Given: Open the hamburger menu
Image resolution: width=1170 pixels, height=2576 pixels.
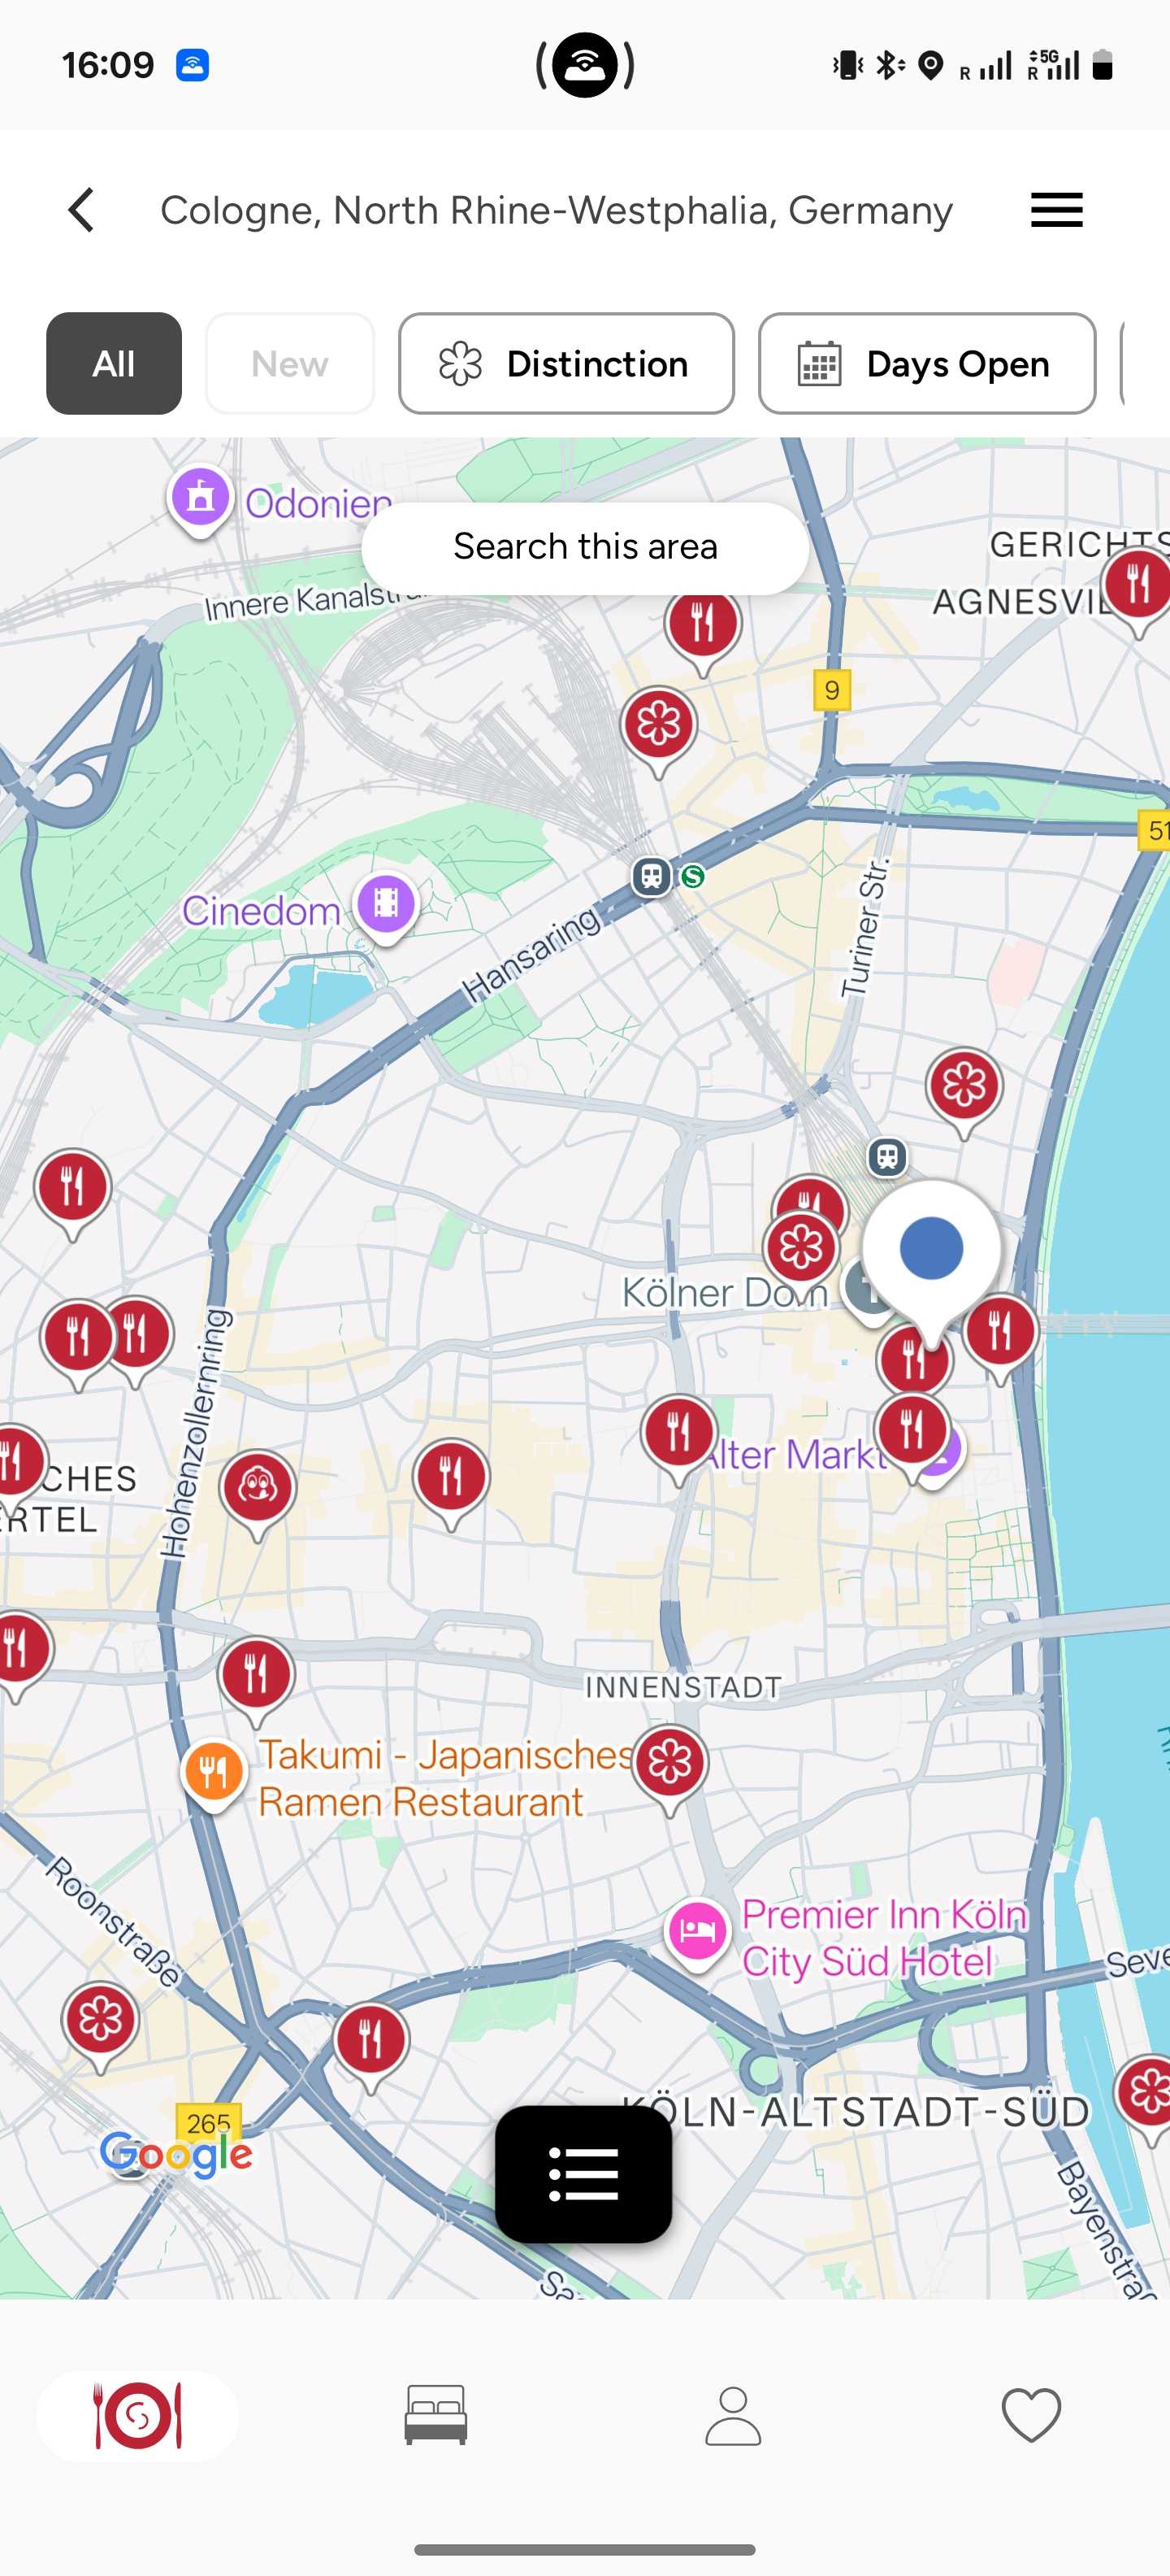Looking at the screenshot, I should pos(1056,210).
